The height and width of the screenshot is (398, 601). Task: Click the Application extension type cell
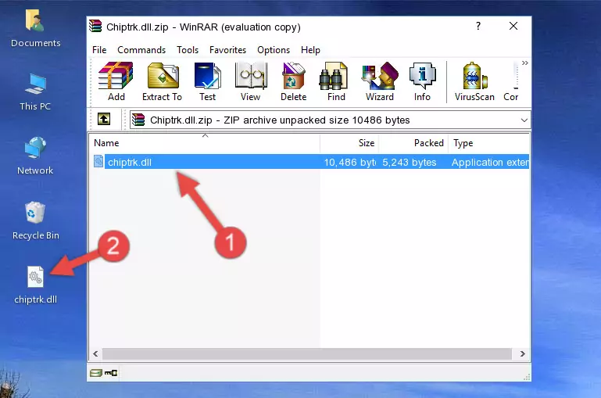[490, 162]
